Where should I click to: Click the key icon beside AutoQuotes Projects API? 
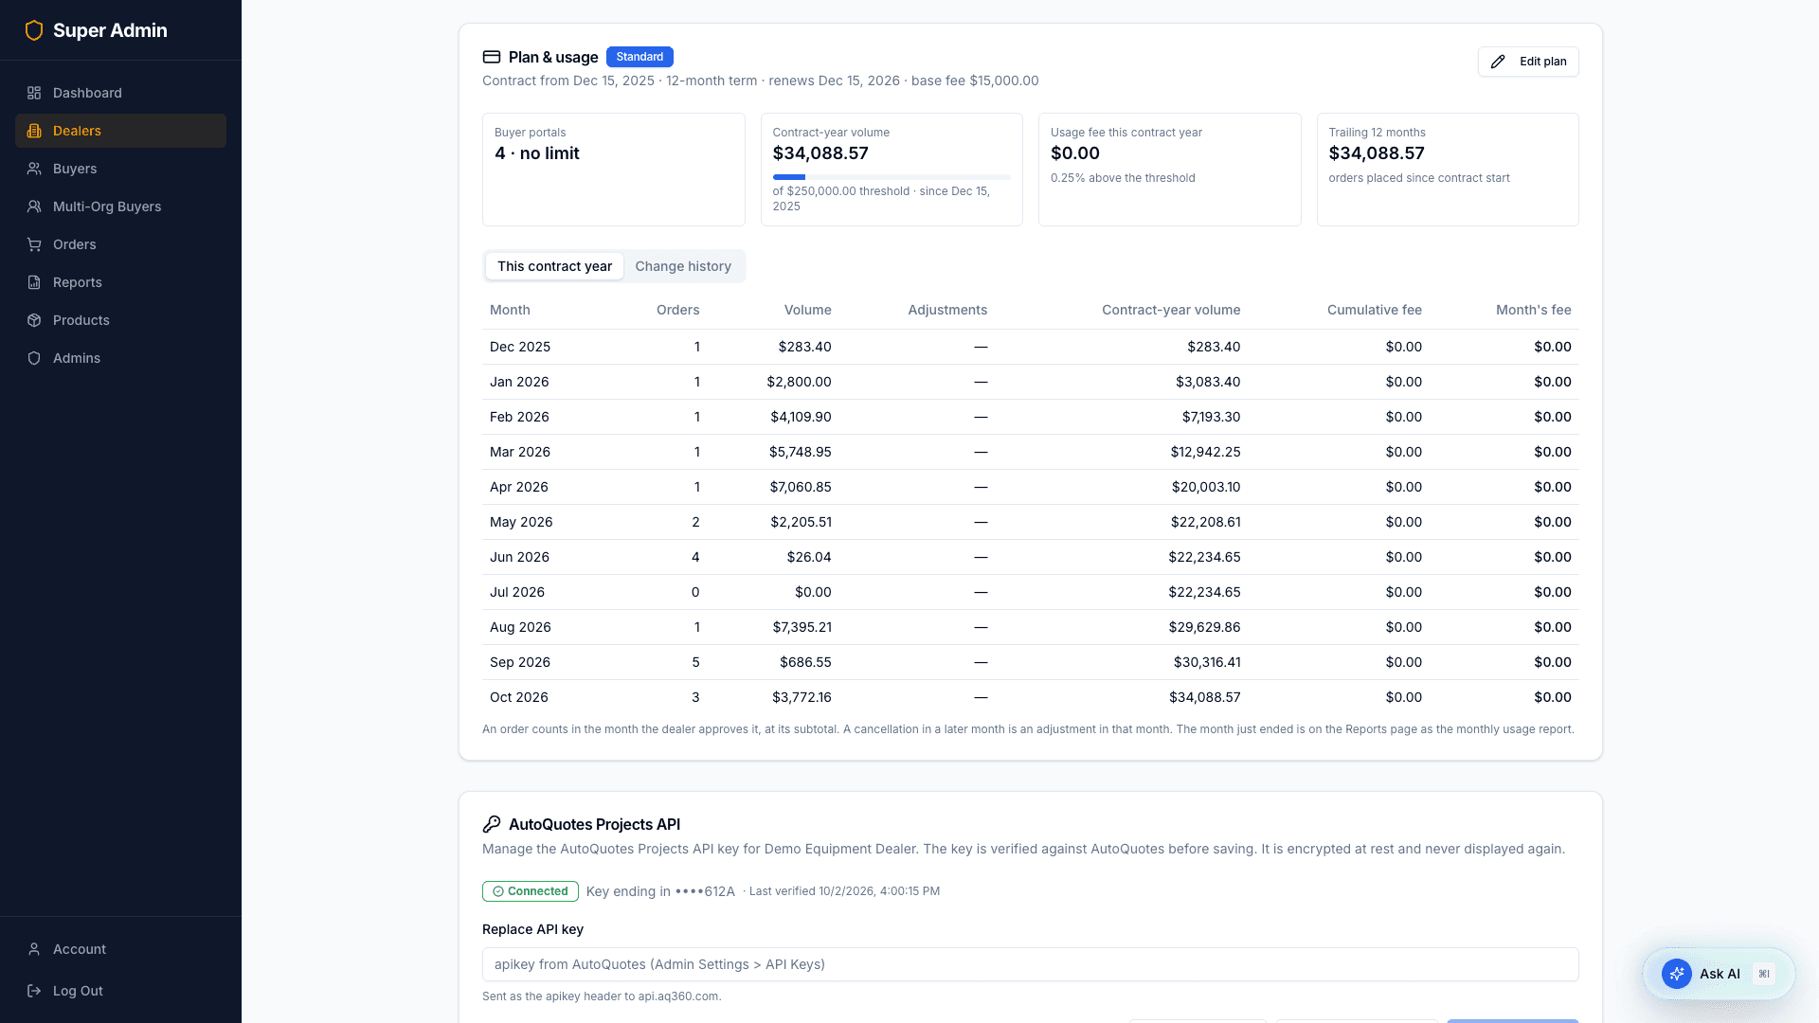point(492,824)
